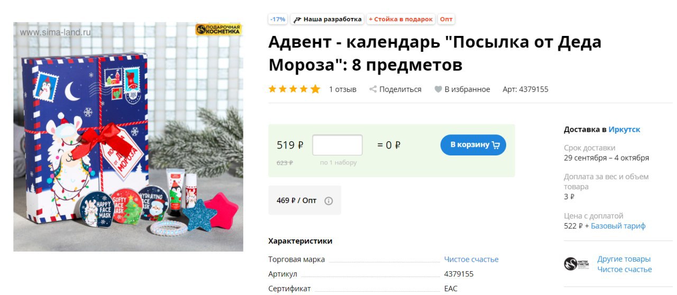The width and height of the screenshot is (677, 295).
Task: Click the info icon beside 469 ₽ / Опт
Action: pyautogui.click(x=328, y=201)
